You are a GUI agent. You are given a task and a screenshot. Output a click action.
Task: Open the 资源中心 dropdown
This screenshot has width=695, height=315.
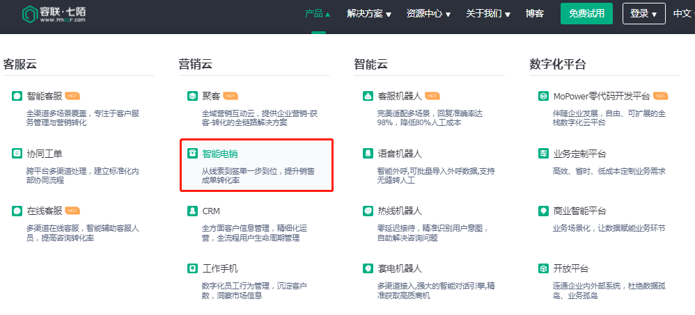pos(428,14)
